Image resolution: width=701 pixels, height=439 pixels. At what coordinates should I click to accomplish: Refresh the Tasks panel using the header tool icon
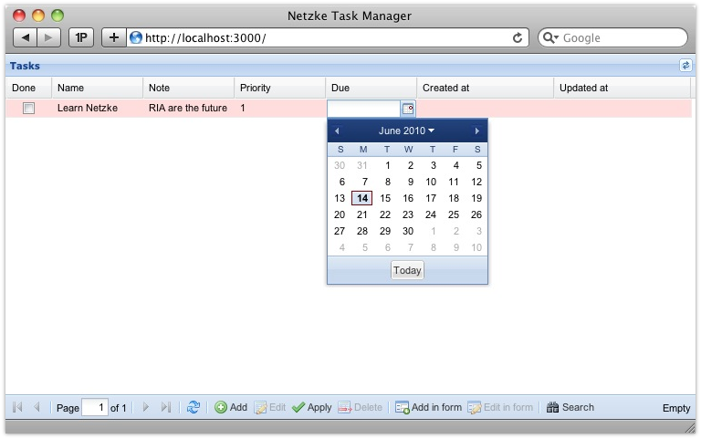tap(685, 66)
